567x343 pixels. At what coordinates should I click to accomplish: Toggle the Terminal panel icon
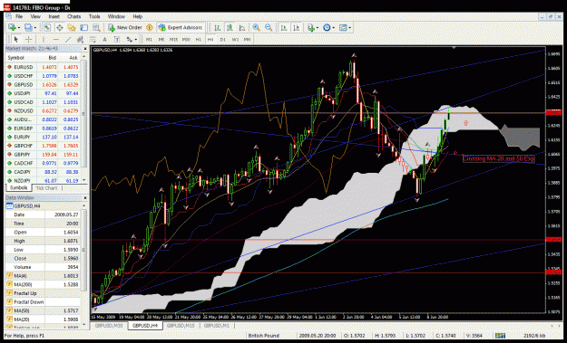click(x=83, y=27)
